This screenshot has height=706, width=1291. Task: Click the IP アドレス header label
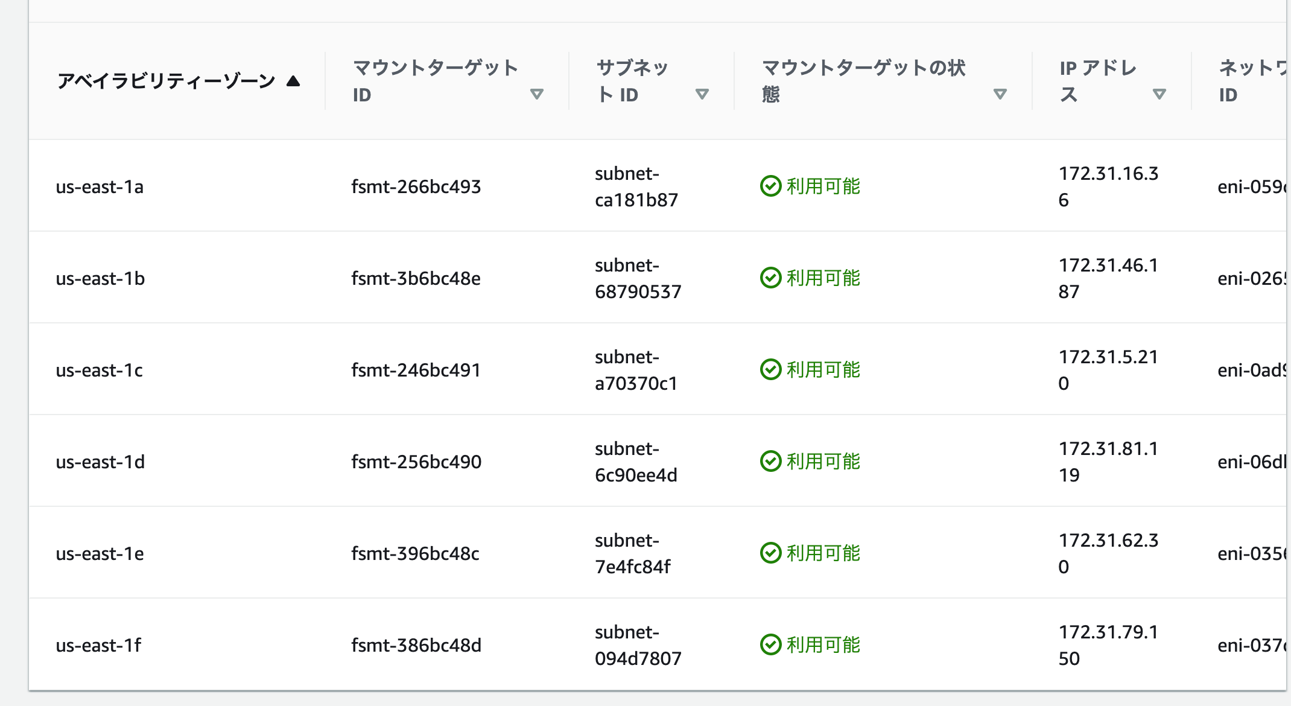tap(1098, 81)
